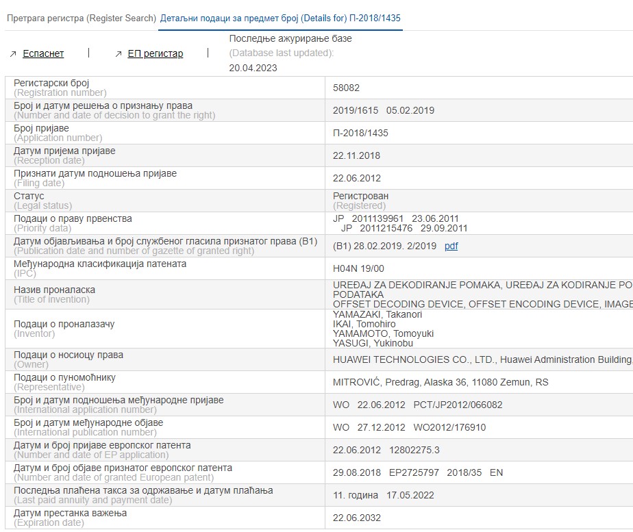The height and width of the screenshot is (532, 633).
Task: Select application number П-2018/1435 in the table
Action: click(x=360, y=133)
